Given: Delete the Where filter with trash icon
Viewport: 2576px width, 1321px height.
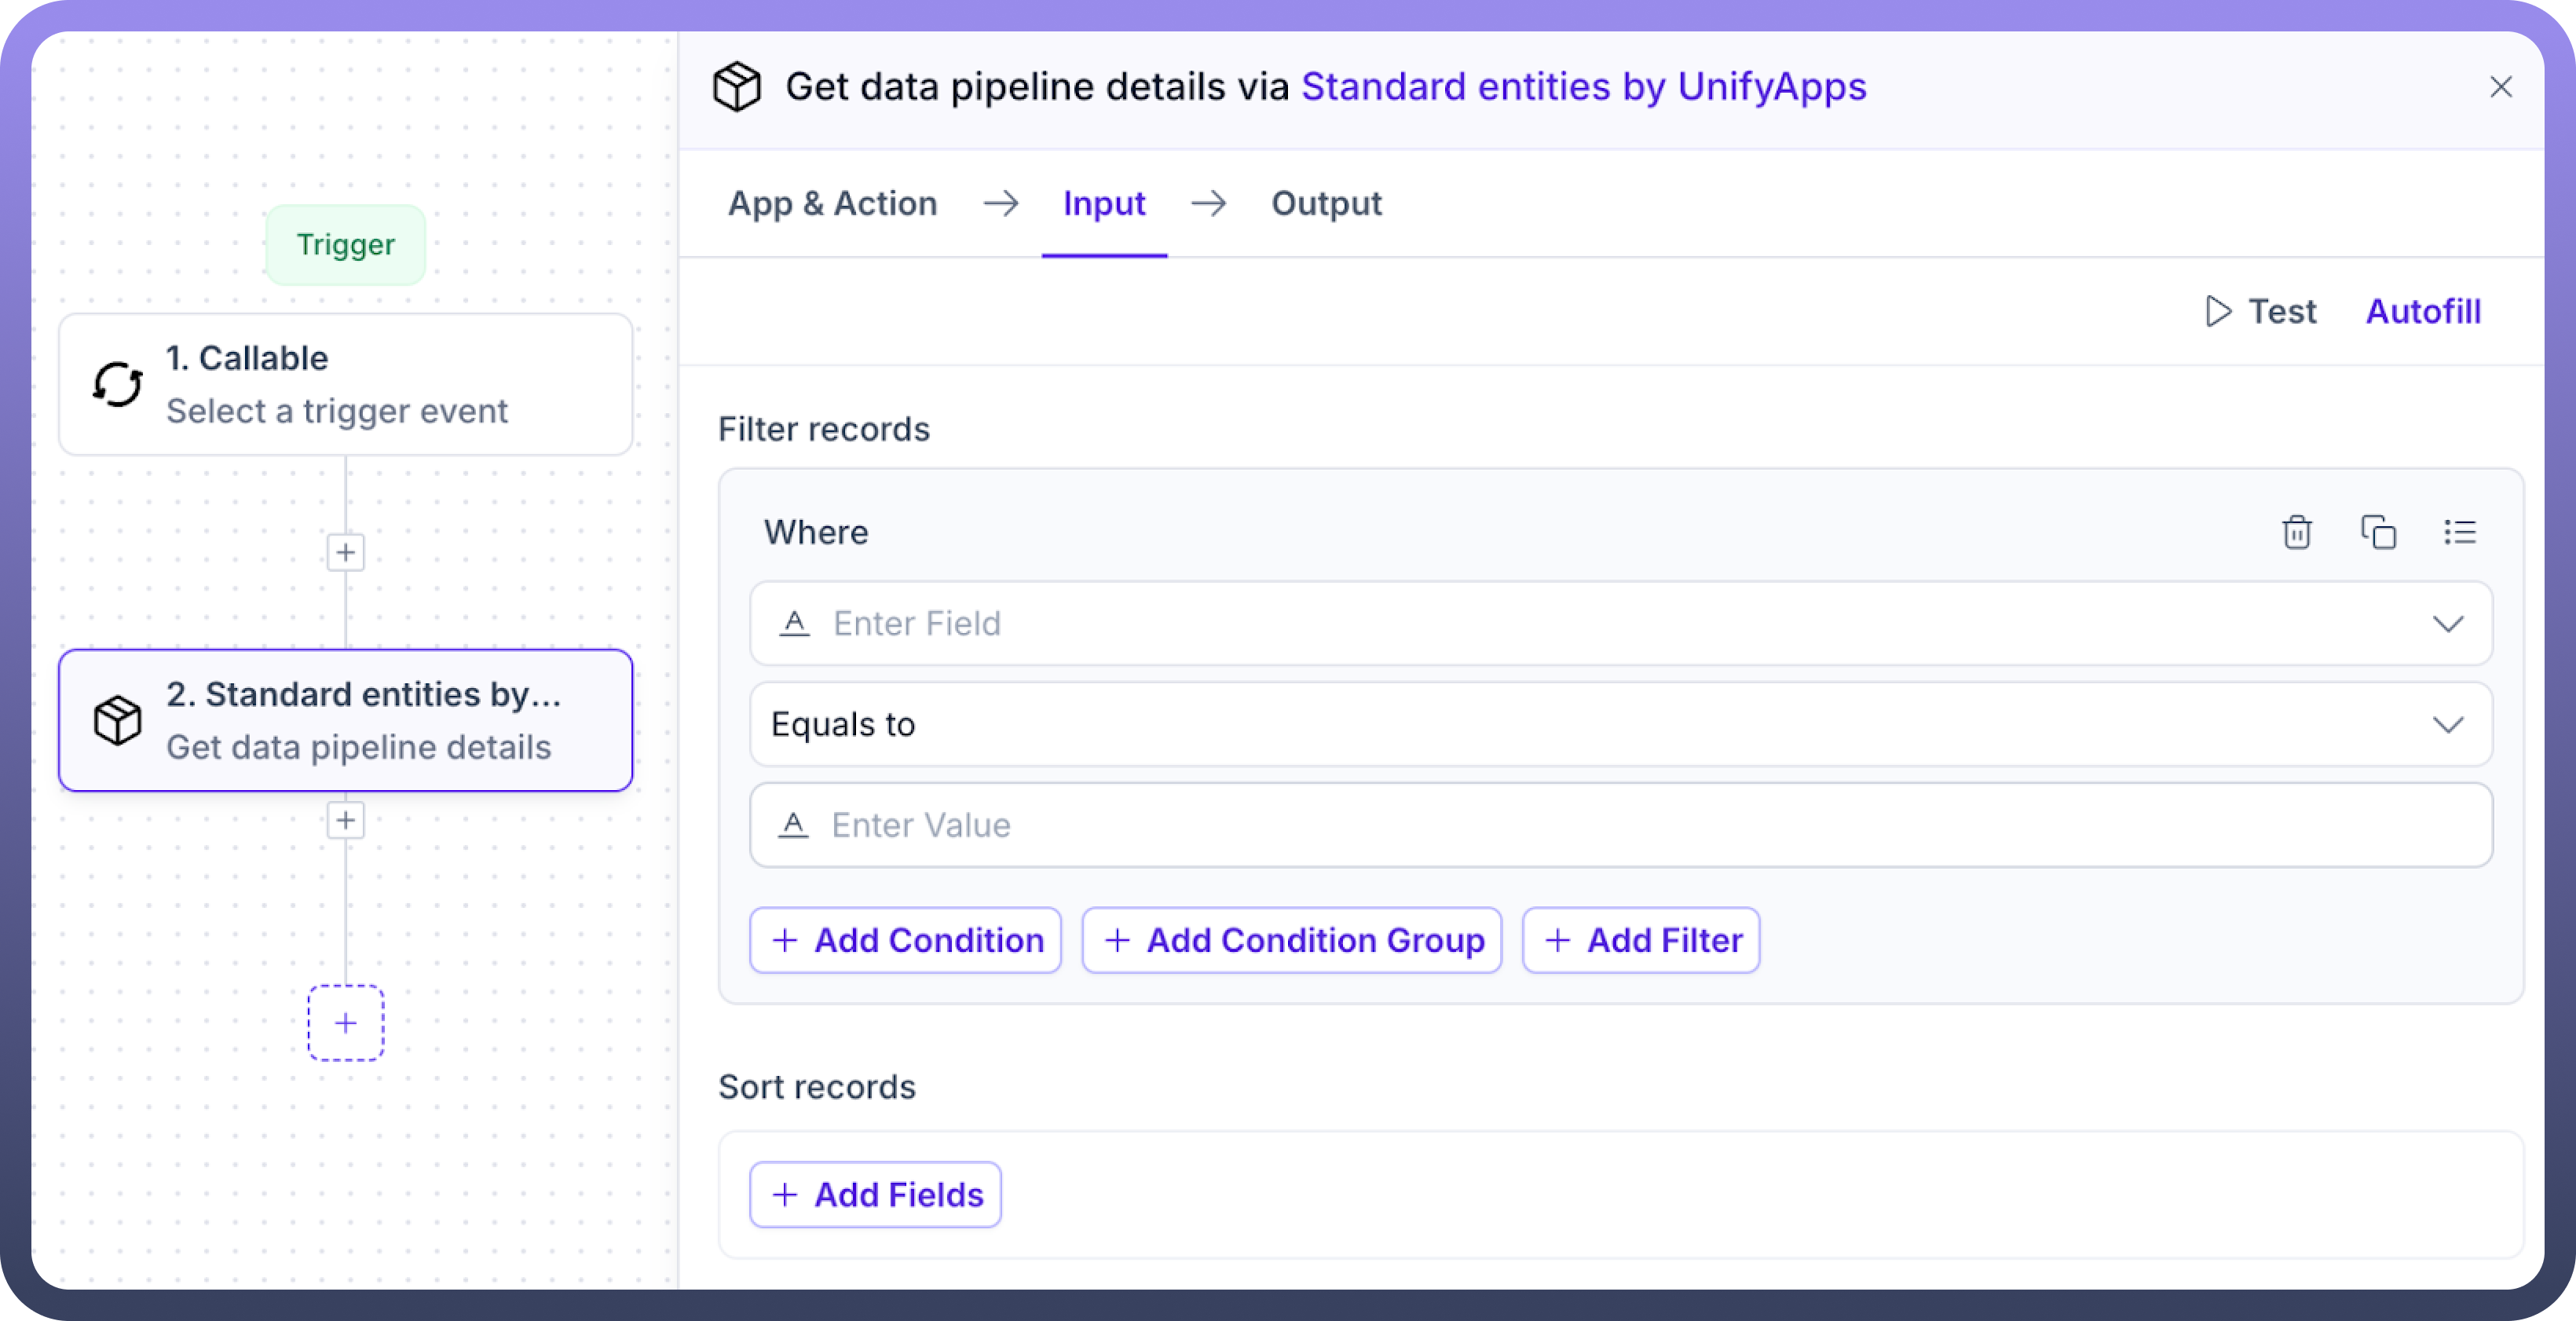Looking at the screenshot, I should (x=2296, y=532).
